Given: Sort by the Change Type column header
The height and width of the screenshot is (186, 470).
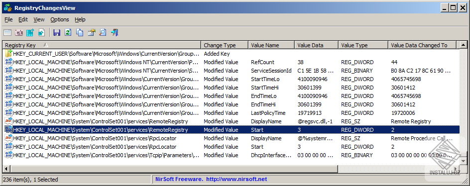Looking at the screenshot, I should (x=225, y=45).
